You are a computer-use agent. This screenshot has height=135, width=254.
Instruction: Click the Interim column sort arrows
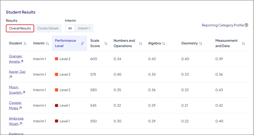tap(47, 44)
